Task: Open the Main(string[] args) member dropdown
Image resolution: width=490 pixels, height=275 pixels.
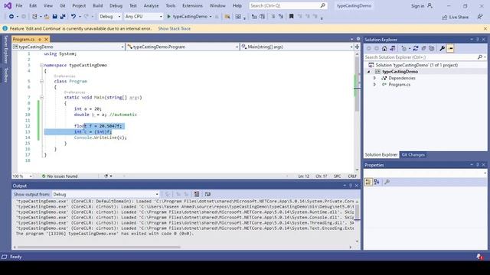Action: [297, 47]
